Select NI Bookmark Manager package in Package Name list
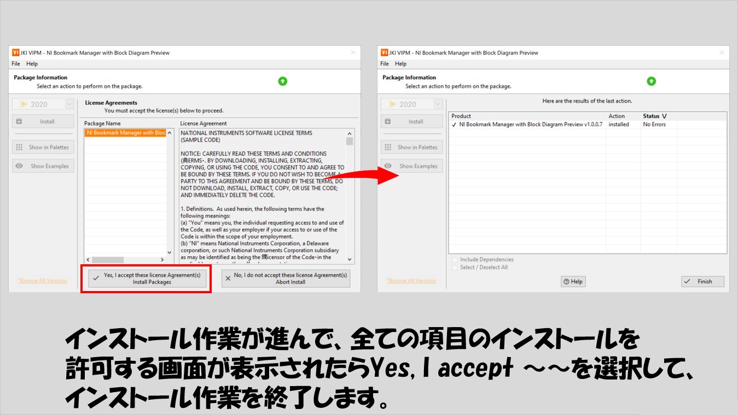 tap(125, 133)
